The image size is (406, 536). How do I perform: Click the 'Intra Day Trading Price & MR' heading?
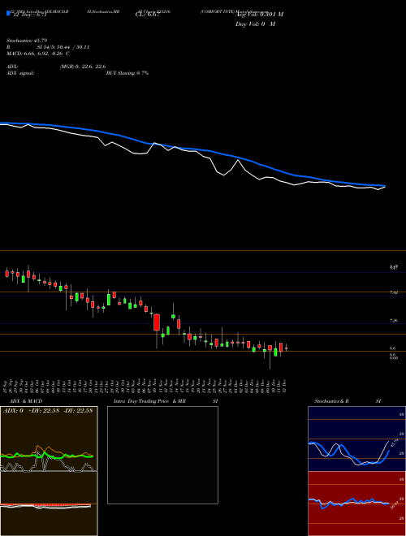(x=149, y=401)
